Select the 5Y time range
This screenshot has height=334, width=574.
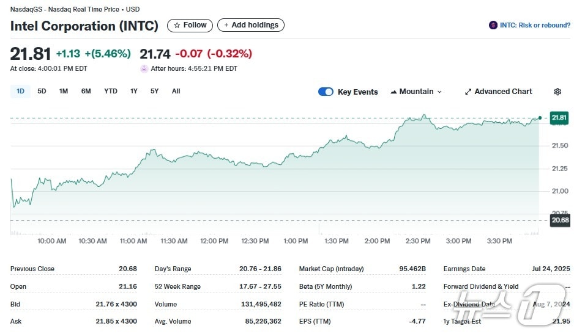154,92
